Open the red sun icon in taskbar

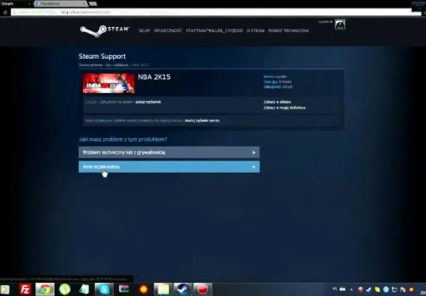(143, 289)
